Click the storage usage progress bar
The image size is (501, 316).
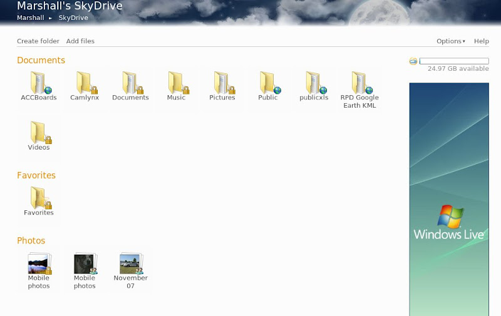pyautogui.click(x=454, y=61)
